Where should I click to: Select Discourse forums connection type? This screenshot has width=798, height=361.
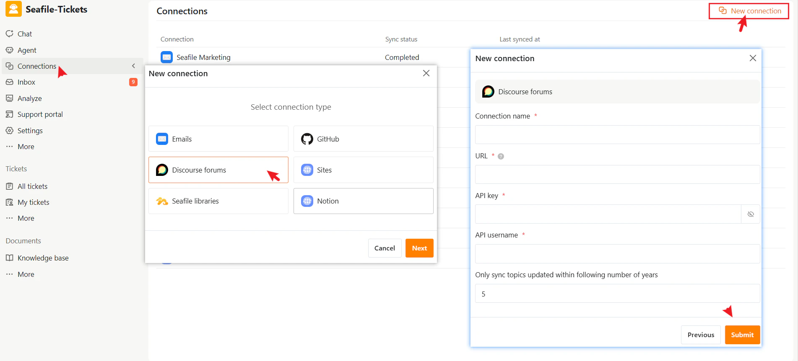click(218, 170)
